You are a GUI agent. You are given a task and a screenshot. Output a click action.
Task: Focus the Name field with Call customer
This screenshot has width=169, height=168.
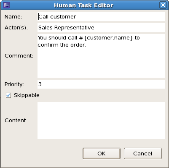coord(101,17)
